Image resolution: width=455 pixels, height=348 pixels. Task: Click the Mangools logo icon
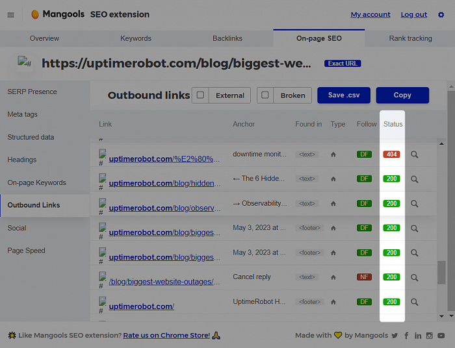coord(35,14)
